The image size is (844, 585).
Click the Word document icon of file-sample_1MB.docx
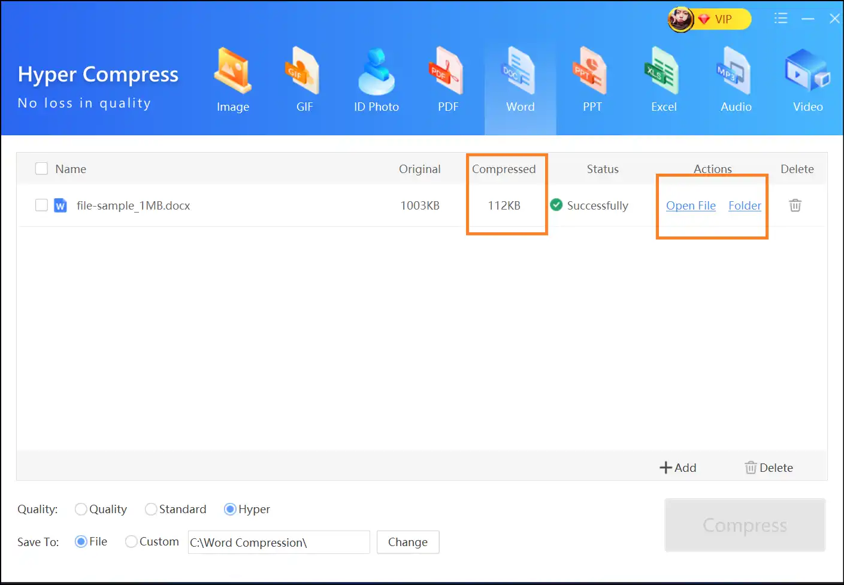point(60,205)
